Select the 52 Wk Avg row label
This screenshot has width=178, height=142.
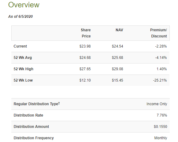point(23,58)
